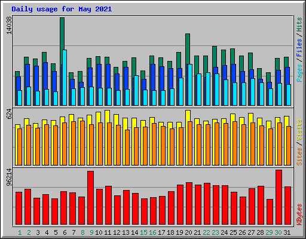Viewport: 306px width, 239px height.
Task: Click the yellow visits bar for day 20
Action: point(188,116)
